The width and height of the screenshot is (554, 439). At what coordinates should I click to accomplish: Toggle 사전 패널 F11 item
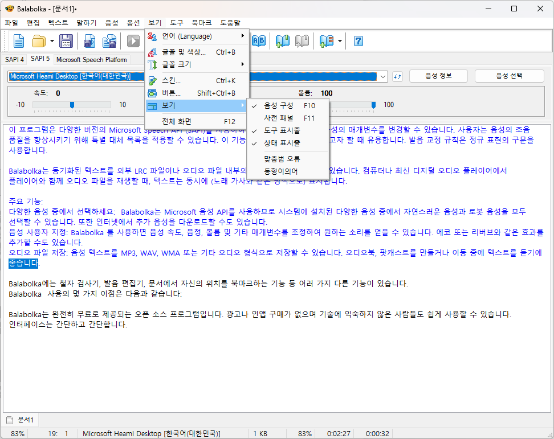pyautogui.click(x=288, y=118)
